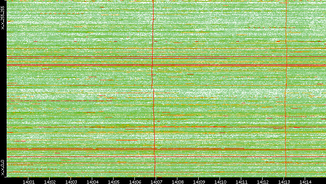Select the 14:08 time axis label

(177, 182)
